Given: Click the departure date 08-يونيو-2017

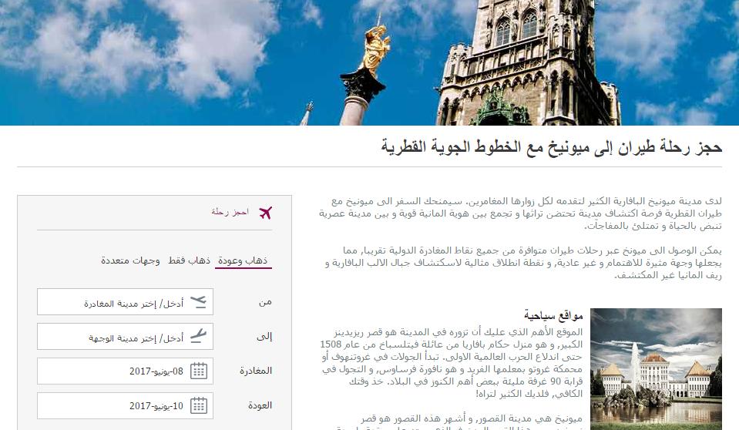Looking at the screenshot, I should (156, 371).
